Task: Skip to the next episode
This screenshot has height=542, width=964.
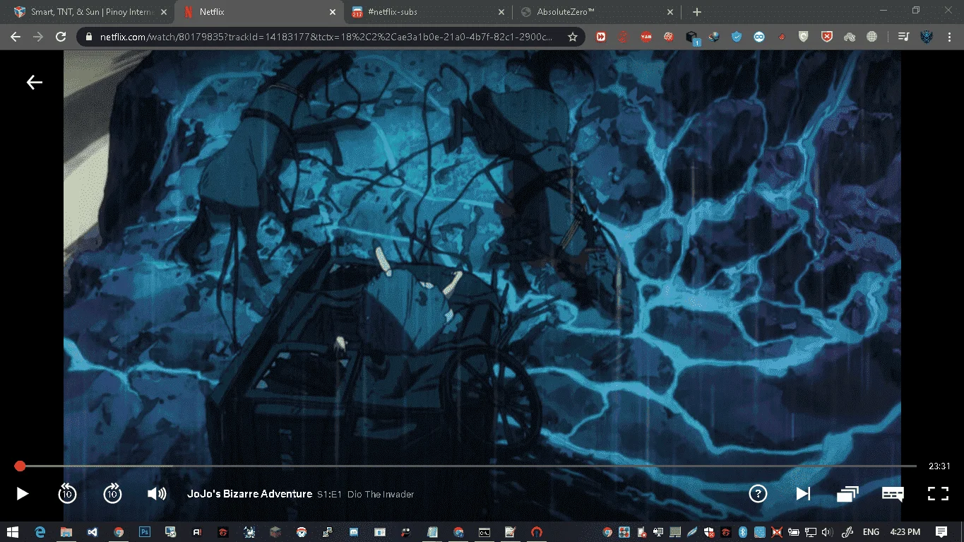Action: 803,493
